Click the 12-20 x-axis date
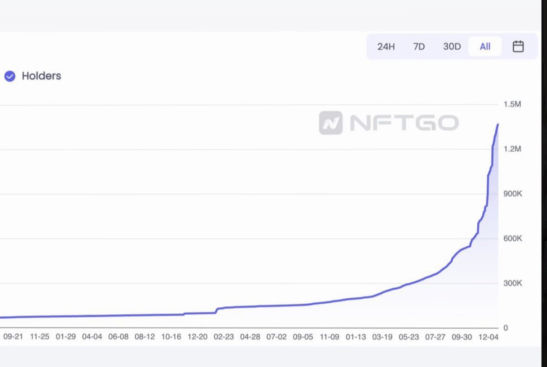547x367 pixels. 197,337
